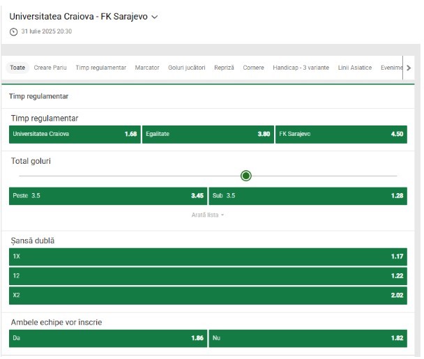Click the Total goluri slider handle
Image resolution: width=424 pixels, height=359 pixels.
click(246, 176)
